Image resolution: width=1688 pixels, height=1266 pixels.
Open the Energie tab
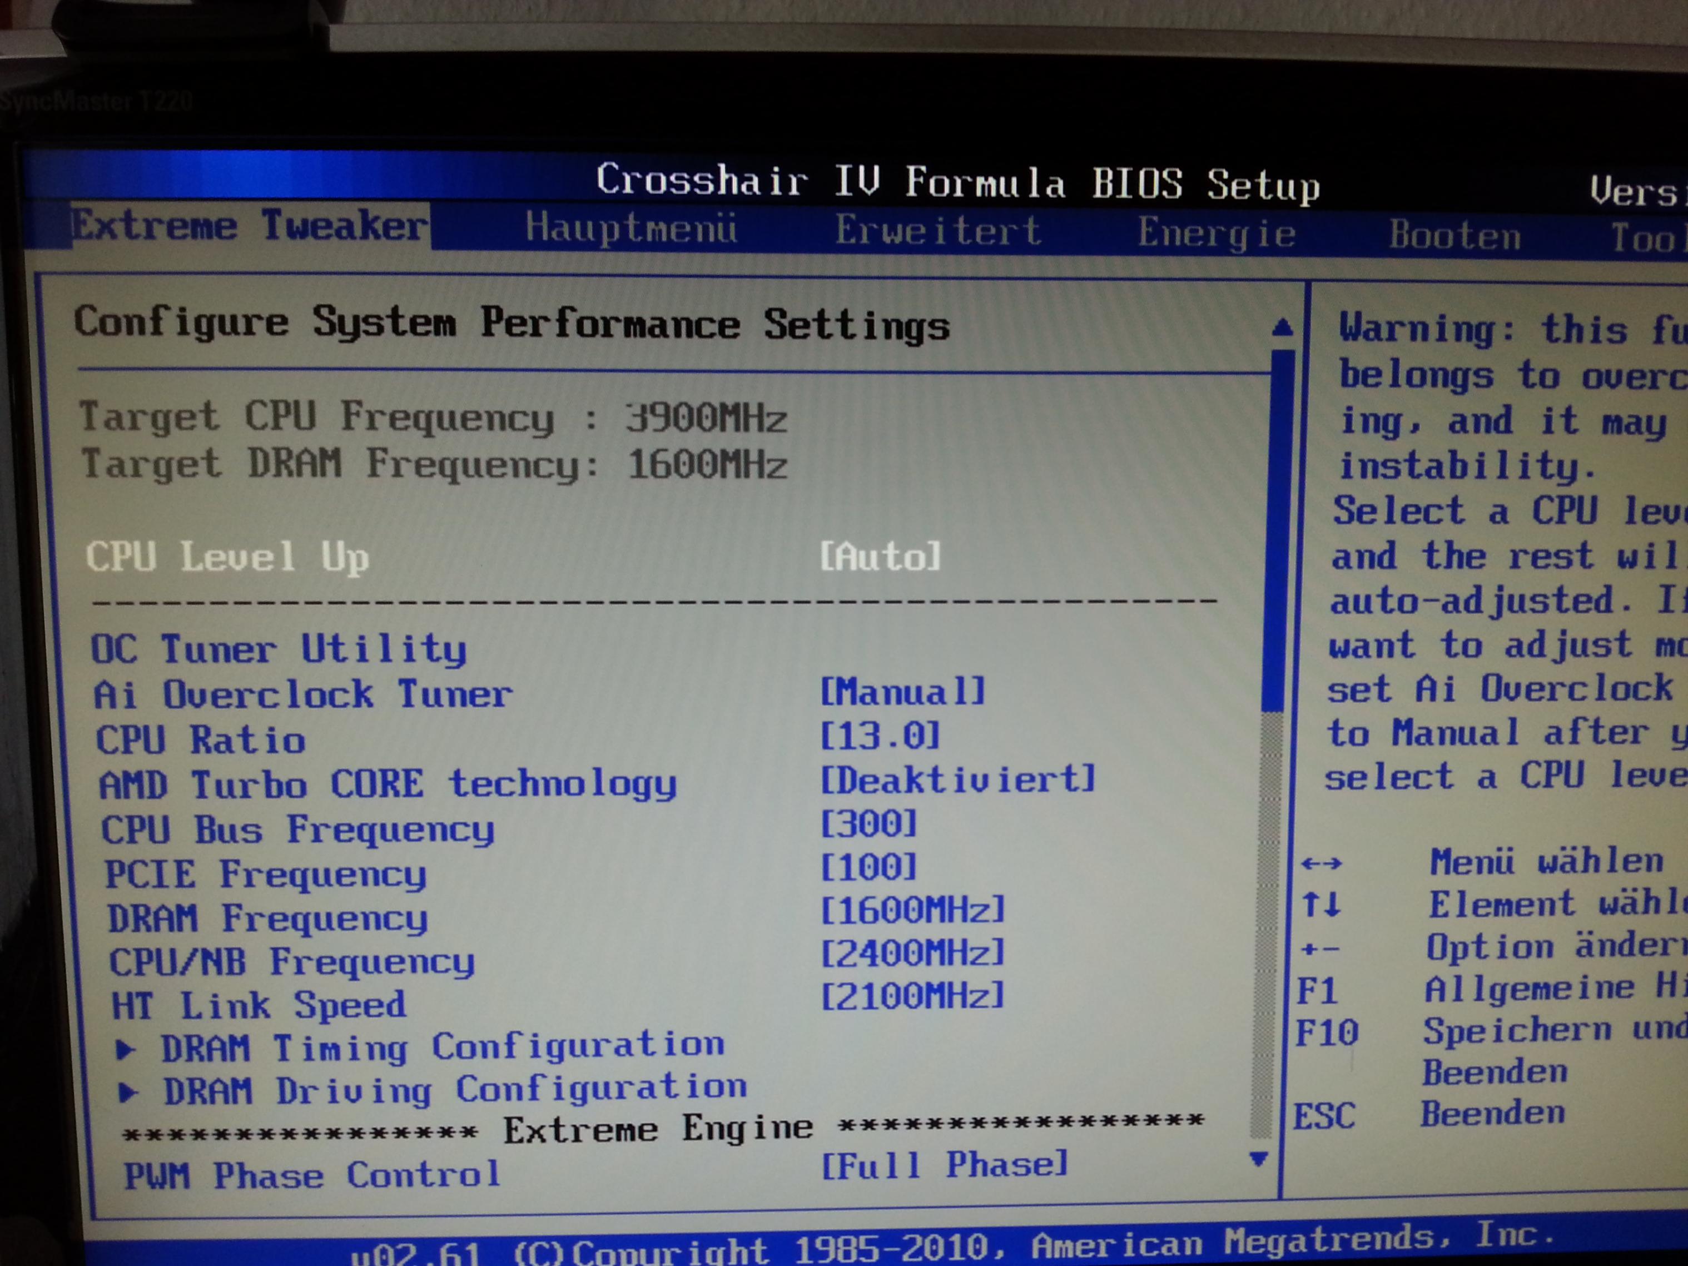pos(1217,234)
